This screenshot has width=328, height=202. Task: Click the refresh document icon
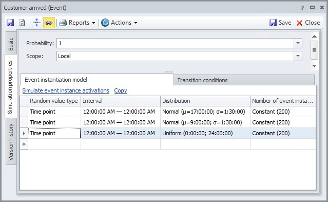pos(22,23)
